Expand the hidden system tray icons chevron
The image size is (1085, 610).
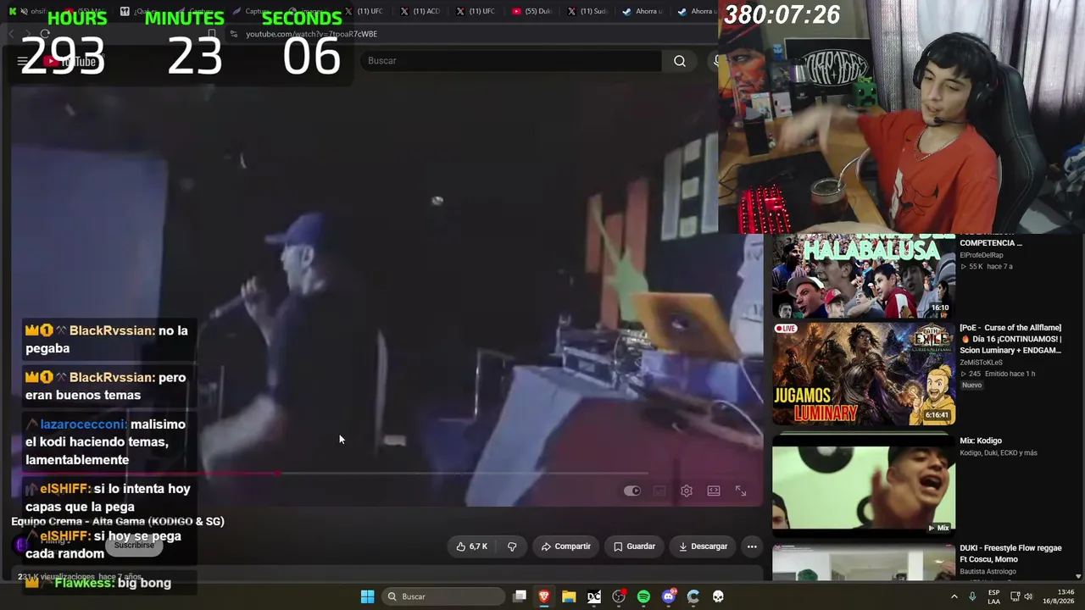(x=954, y=596)
